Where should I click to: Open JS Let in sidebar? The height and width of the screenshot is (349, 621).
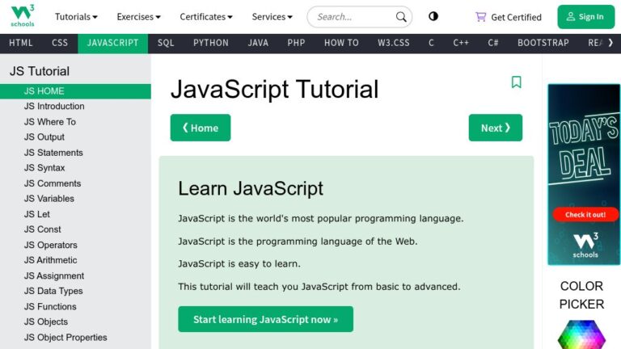click(75, 214)
